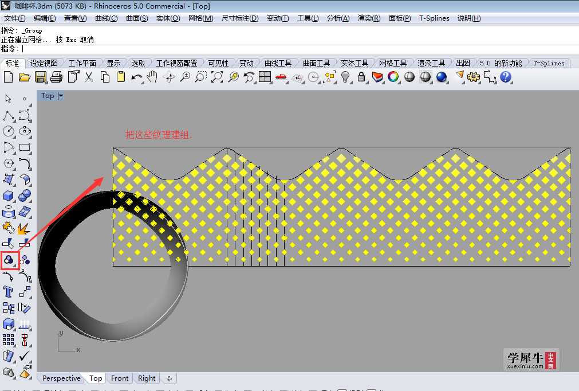
Task: Switch to the 网格工具 toolbar tab
Action: 393,63
